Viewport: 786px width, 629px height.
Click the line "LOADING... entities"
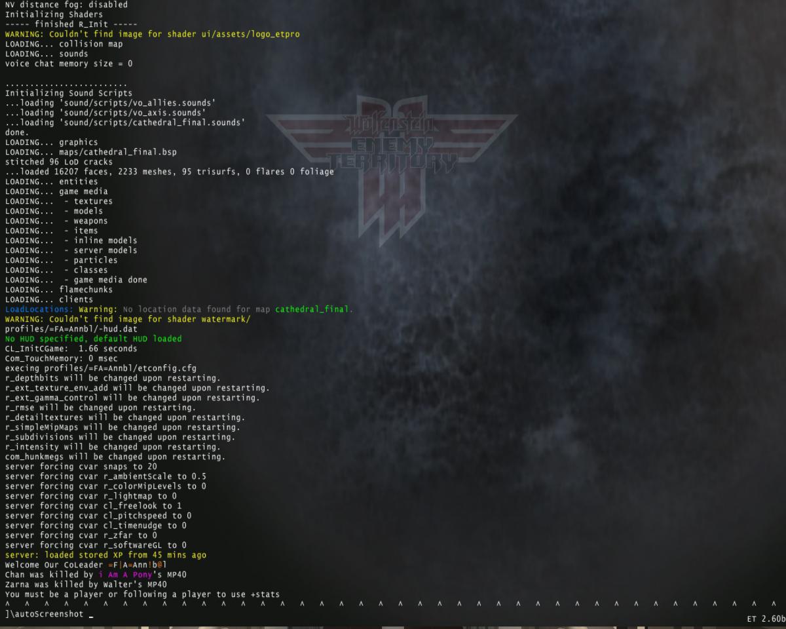[x=51, y=181]
